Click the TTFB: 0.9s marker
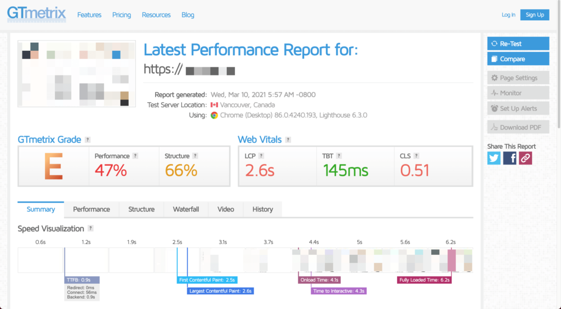The width and height of the screenshot is (561, 309). (x=82, y=280)
